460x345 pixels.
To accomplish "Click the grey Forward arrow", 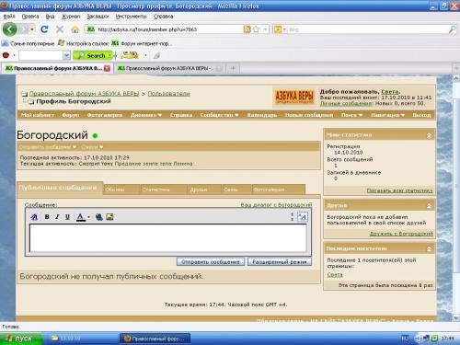I will (24, 29).
